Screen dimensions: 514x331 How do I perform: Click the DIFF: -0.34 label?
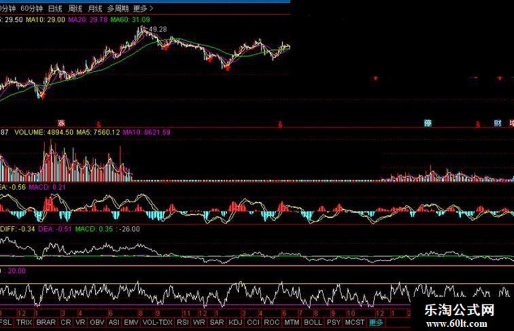[x=17, y=229]
